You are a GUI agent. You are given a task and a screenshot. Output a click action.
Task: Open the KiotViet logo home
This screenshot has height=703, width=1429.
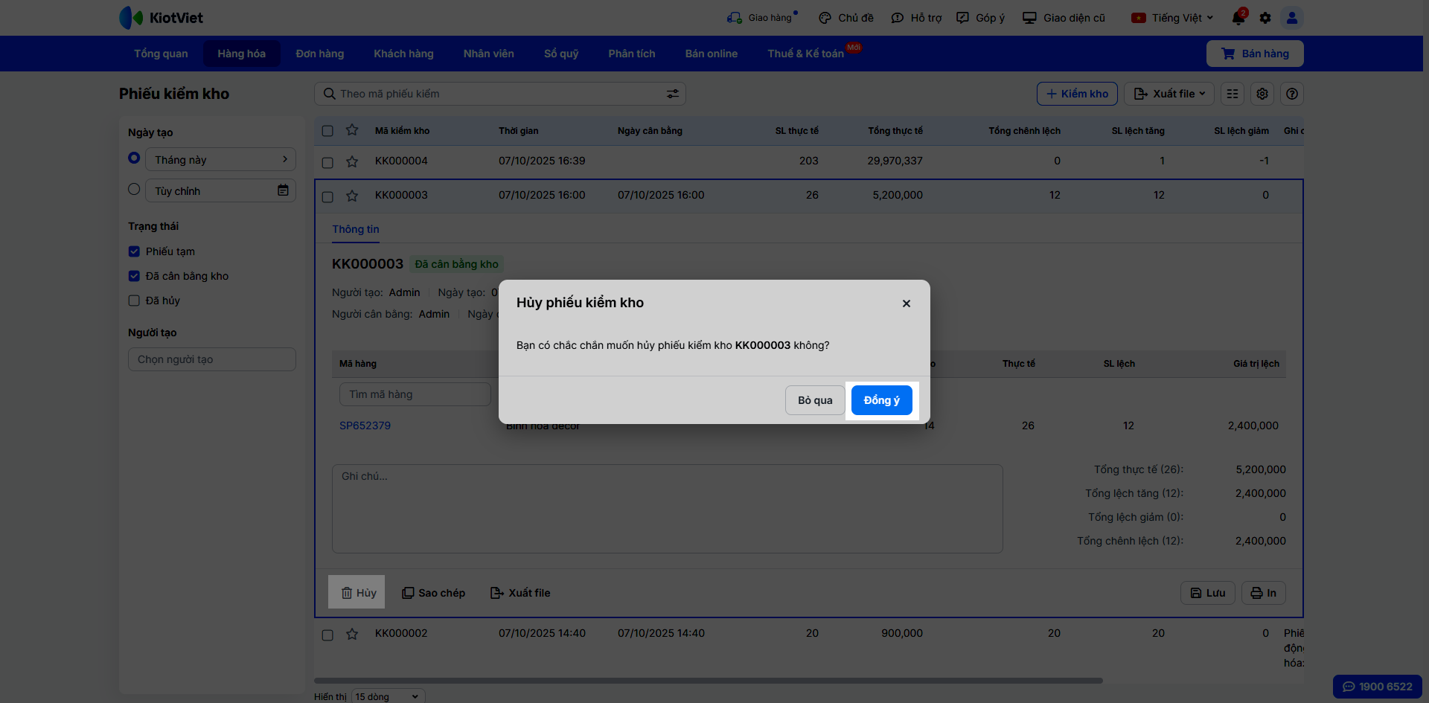(162, 18)
